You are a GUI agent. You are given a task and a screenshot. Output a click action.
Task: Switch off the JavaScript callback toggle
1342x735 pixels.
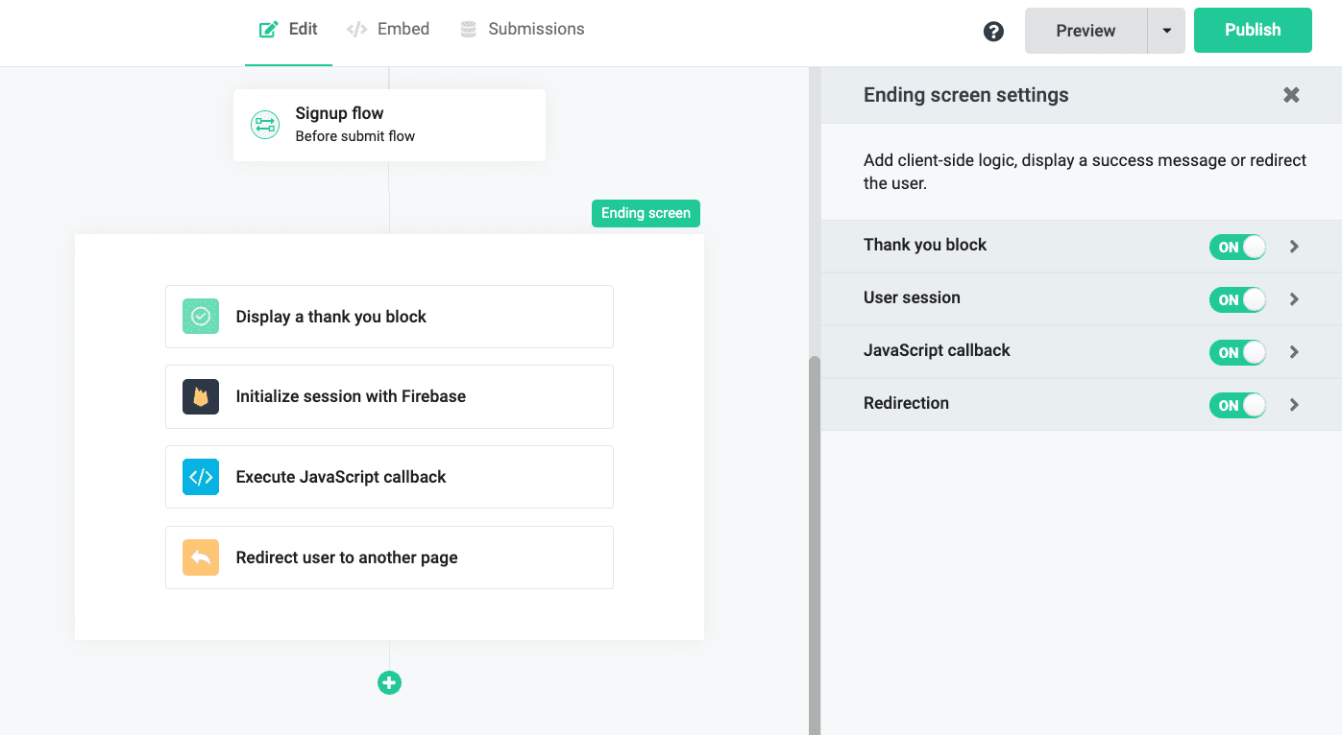[x=1237, y=352]
